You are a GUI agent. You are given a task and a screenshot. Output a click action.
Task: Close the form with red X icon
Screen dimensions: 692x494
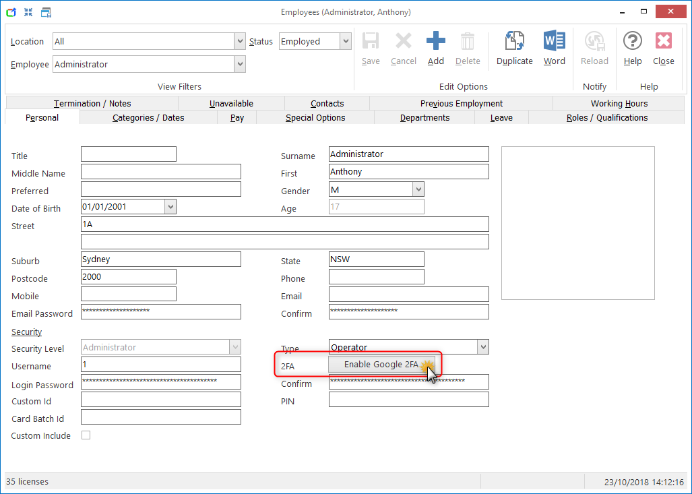click(x=663, y=41)
